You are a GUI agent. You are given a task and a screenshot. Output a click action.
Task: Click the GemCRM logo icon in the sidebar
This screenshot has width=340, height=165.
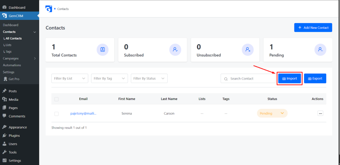point(4,16)
